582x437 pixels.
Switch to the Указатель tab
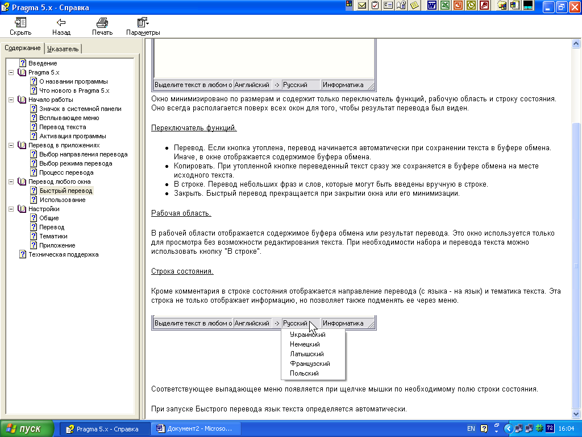tap(63, 49)
